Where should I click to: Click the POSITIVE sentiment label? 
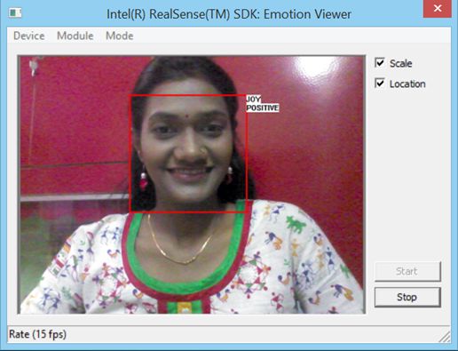pos(263,108)
